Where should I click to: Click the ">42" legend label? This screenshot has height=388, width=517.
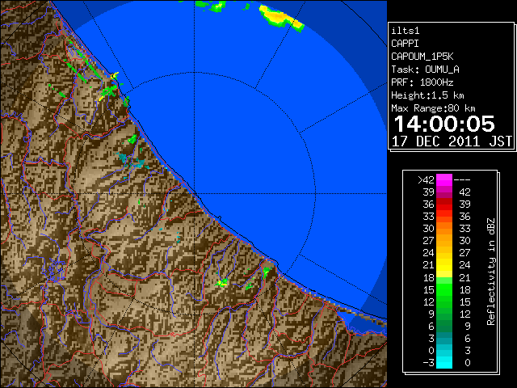coord(426,180)
